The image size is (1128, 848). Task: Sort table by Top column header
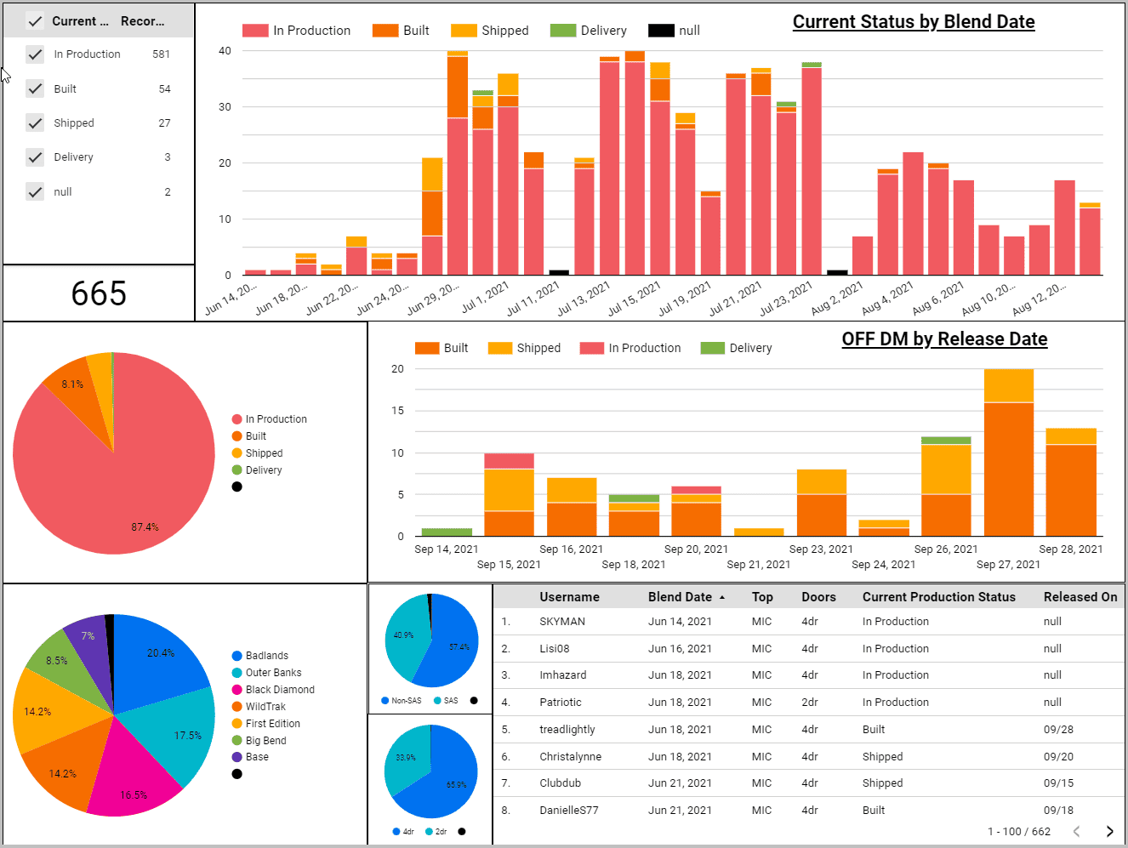coord(762,597)
